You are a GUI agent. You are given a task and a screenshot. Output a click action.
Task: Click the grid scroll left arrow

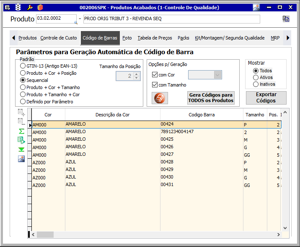coord(33,234)
